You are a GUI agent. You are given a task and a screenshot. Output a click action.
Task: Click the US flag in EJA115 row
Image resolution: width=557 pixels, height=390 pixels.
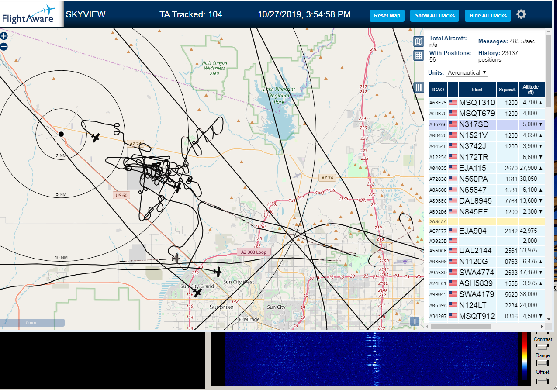click(x=453, y=168)
